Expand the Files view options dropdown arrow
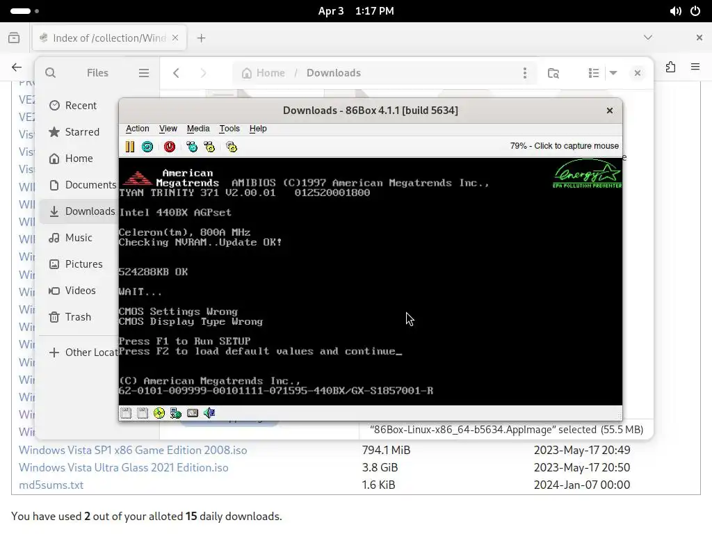The height and width of the screenshot is (534, 712). pos(613,72)
